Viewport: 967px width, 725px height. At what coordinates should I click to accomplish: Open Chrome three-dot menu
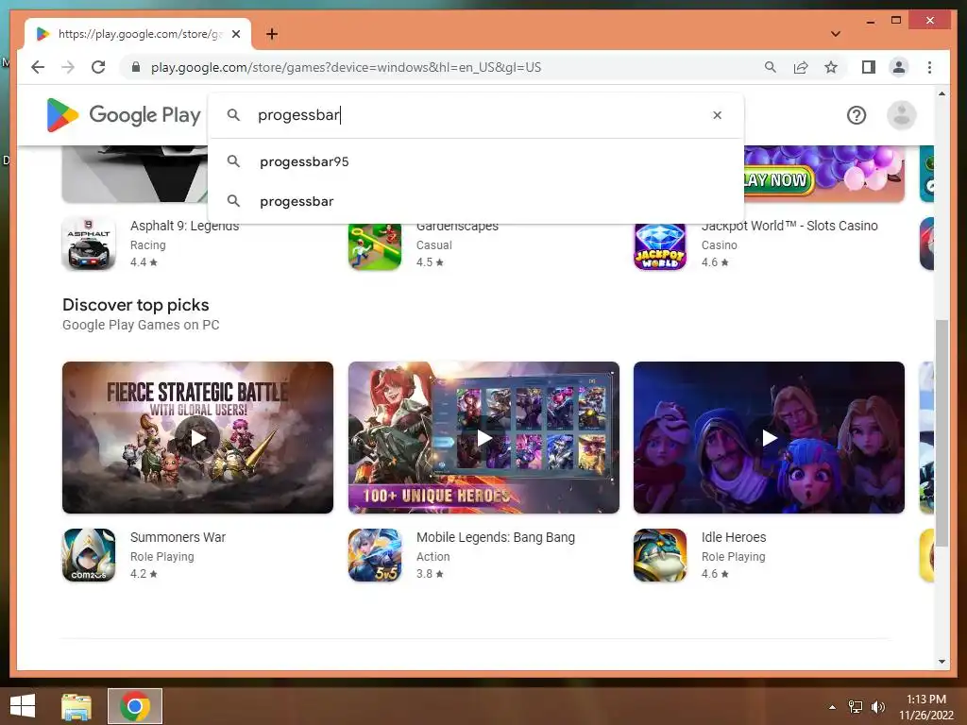[x=929, y=67]
